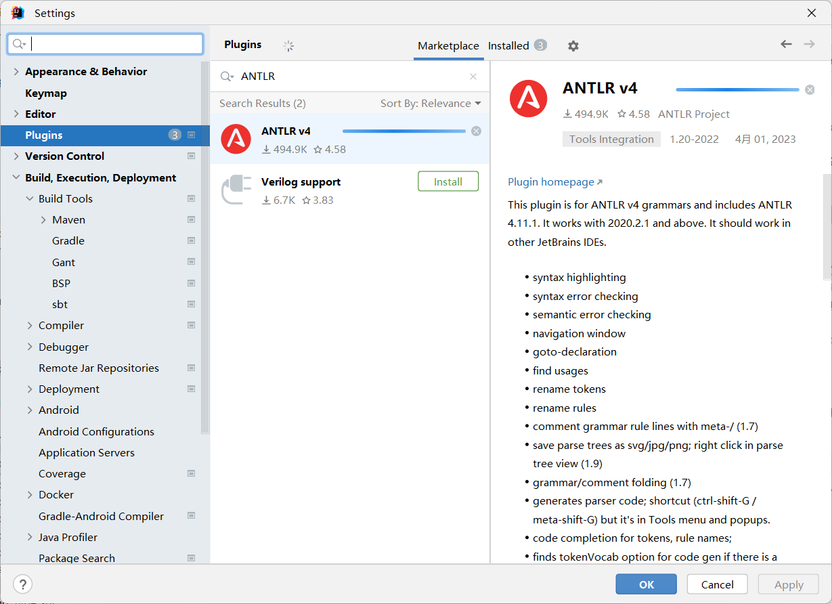Click the project-level icon next to Plugins
The width and height of the screenshot is (832, 604).
click(192, 135)
